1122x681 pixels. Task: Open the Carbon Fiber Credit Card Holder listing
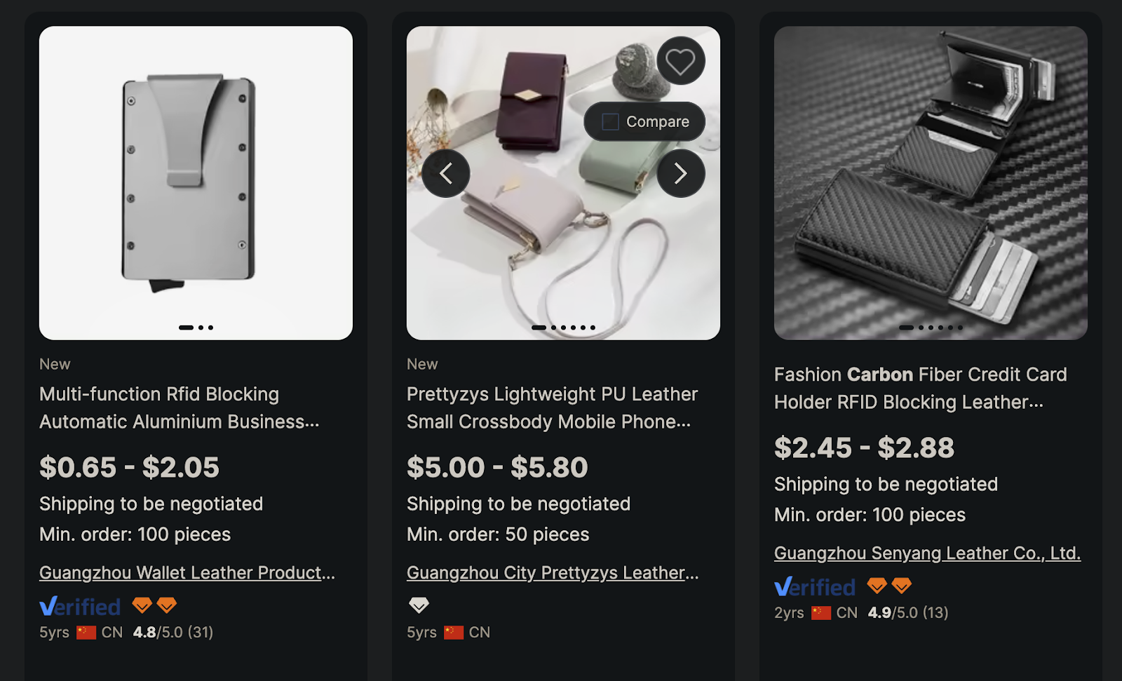click(920, 388)
